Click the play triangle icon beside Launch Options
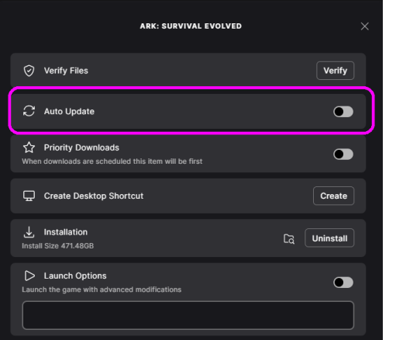 (29, 276)
